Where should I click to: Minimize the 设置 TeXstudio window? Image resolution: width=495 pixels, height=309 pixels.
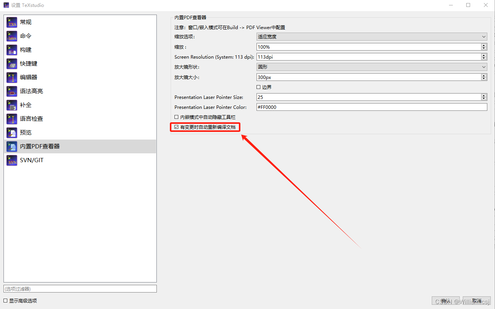pos(451,5)
